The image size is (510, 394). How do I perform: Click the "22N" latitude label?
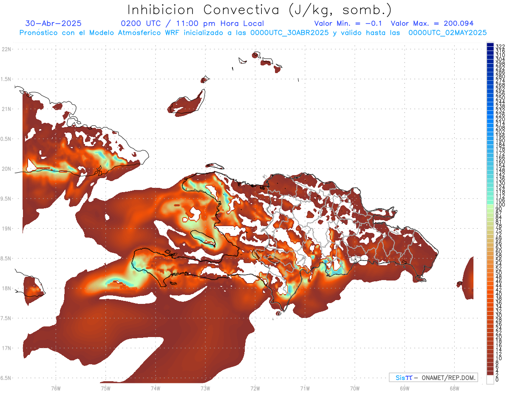(x=6, y=49)
